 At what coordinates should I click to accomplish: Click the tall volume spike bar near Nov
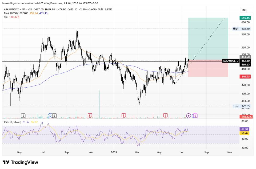99,104
